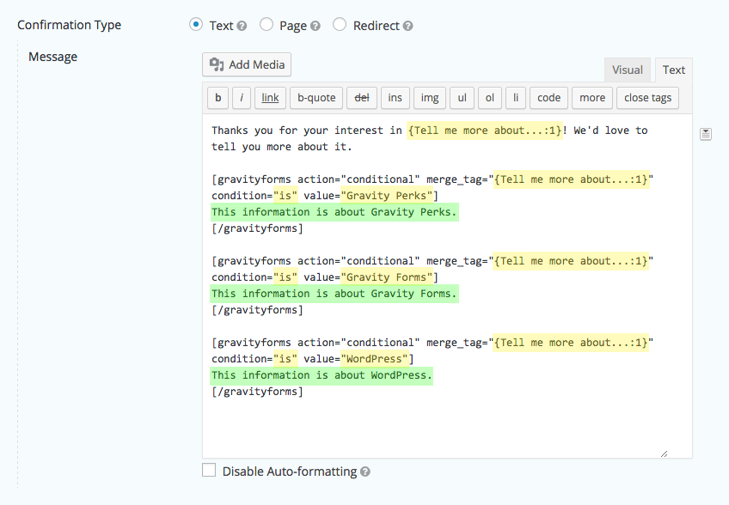Viewport: 729px width, 505px height.
Task: Select the Redirect confirmation type radio button
Action: point(339,25)
